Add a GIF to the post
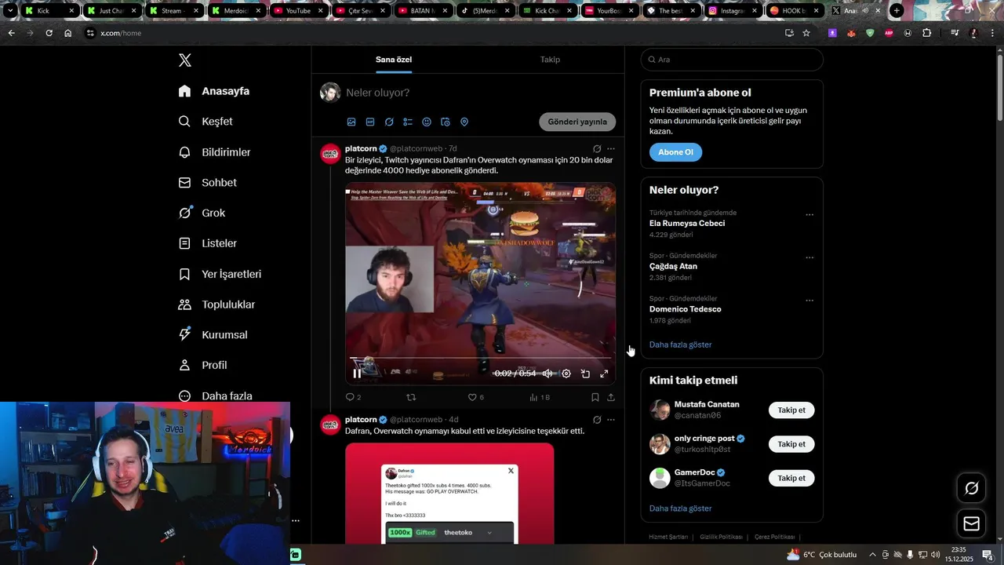Viewport: 1004px width, 565px height. click(370, 122)
